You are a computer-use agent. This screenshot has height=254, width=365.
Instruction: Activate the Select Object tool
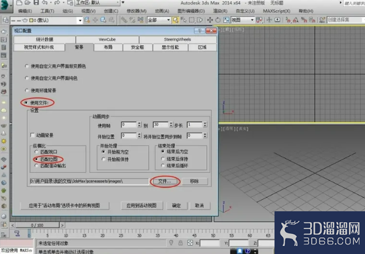(x=176, y=20)
